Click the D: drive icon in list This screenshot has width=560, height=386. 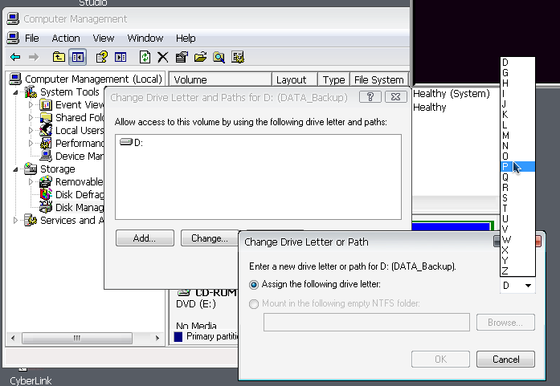(x=126, y=142)
